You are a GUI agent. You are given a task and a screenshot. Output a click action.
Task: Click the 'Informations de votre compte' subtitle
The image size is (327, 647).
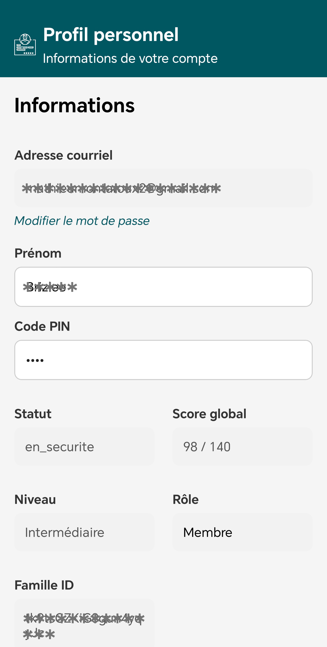pyautogui.click(x=130, y=59)
